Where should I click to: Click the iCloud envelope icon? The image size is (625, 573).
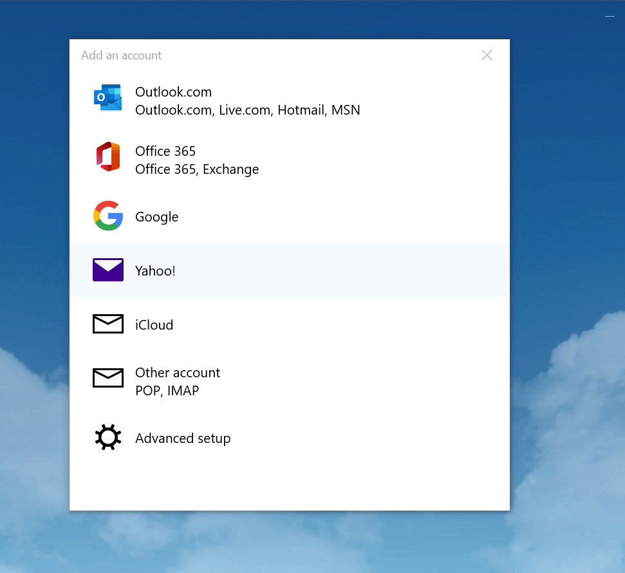[108, 324]
